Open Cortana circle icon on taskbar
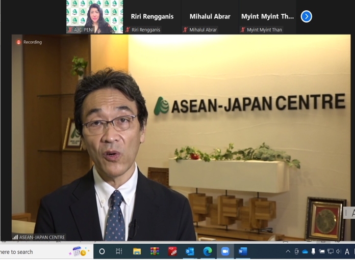The image size is (355, 260). point(102,251)
